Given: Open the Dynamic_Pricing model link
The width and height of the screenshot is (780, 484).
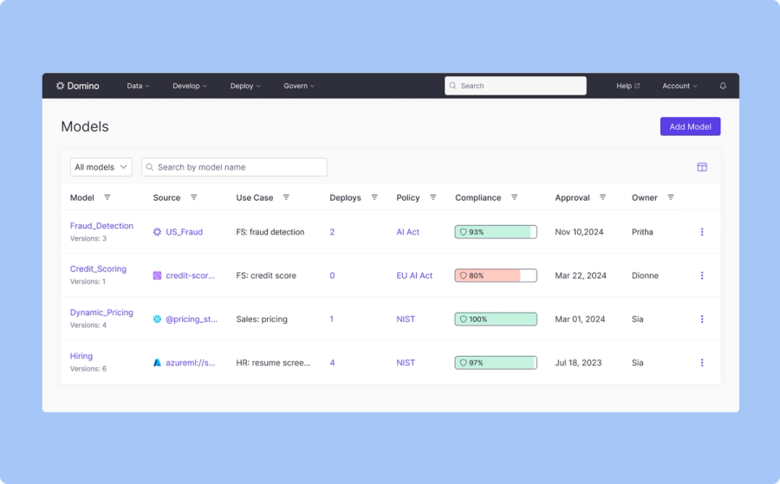Looking at the screenshot, I should tap(101, 313).
